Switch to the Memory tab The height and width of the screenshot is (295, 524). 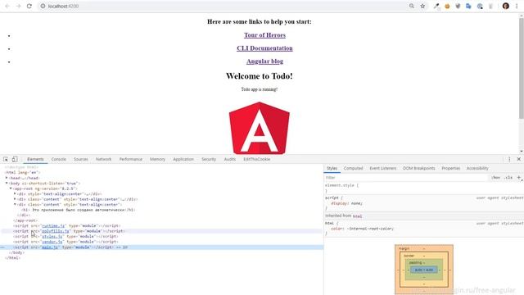pos(157,159)
